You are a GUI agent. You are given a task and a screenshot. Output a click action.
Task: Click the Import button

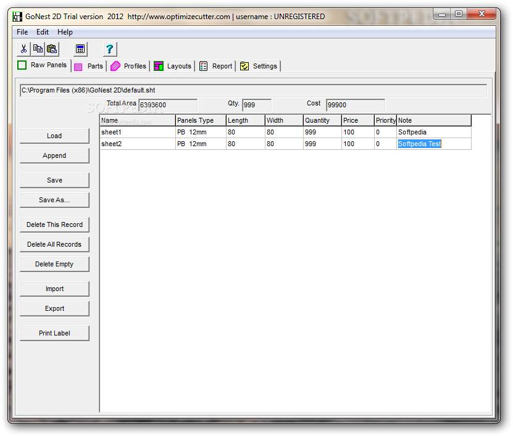click(54, 289)
